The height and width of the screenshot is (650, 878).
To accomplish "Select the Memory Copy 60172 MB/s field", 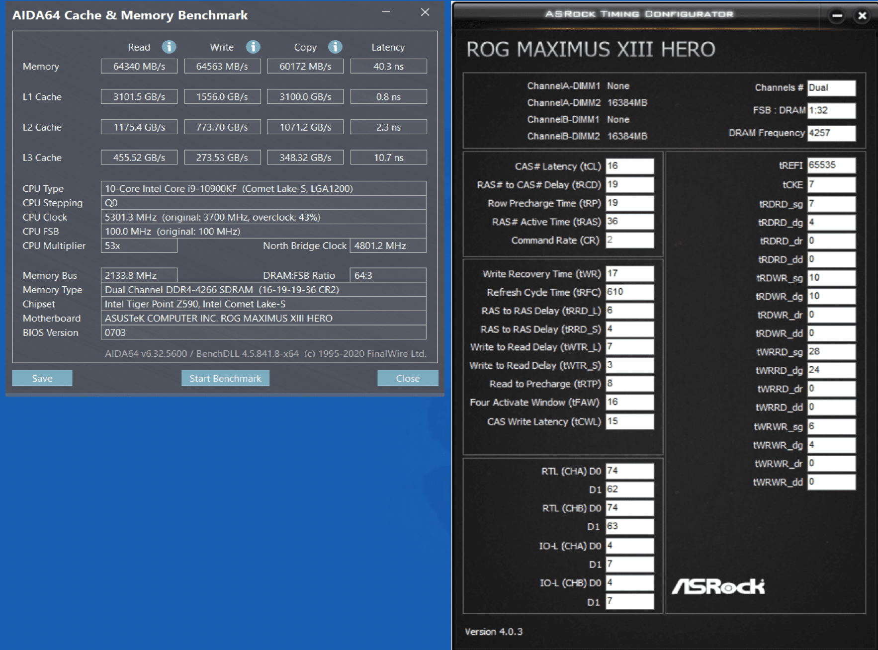I will pyautogui.click(x=305, y=66).
